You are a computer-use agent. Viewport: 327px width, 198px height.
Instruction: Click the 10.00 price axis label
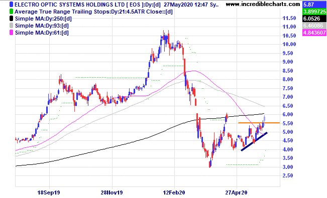click(x=289, y=44)
